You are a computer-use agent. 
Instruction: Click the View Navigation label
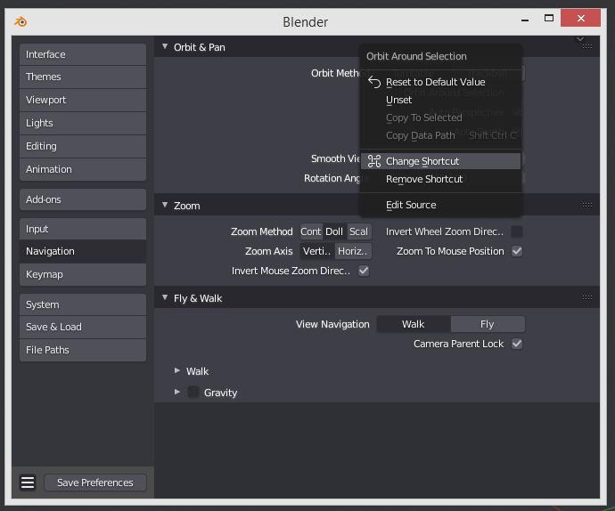pos(332,324)
